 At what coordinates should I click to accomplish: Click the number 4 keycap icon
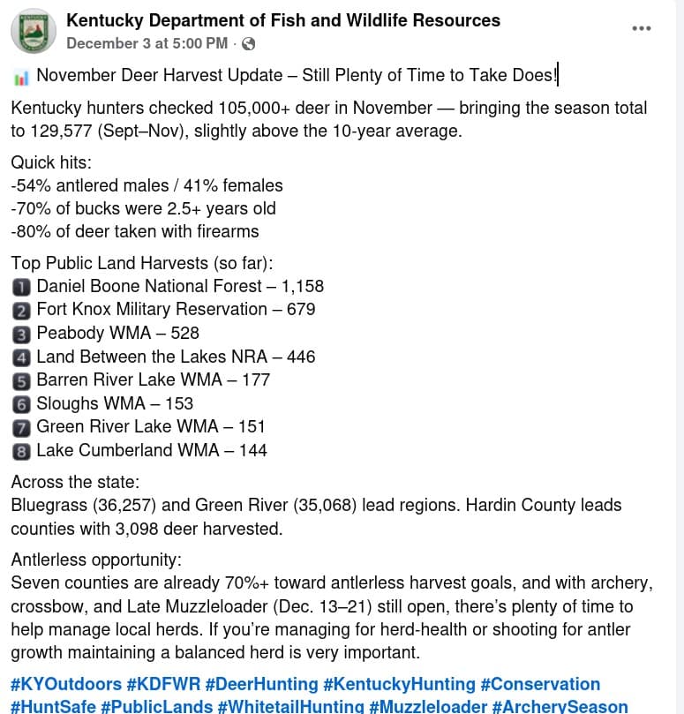[x=21, y=357]
